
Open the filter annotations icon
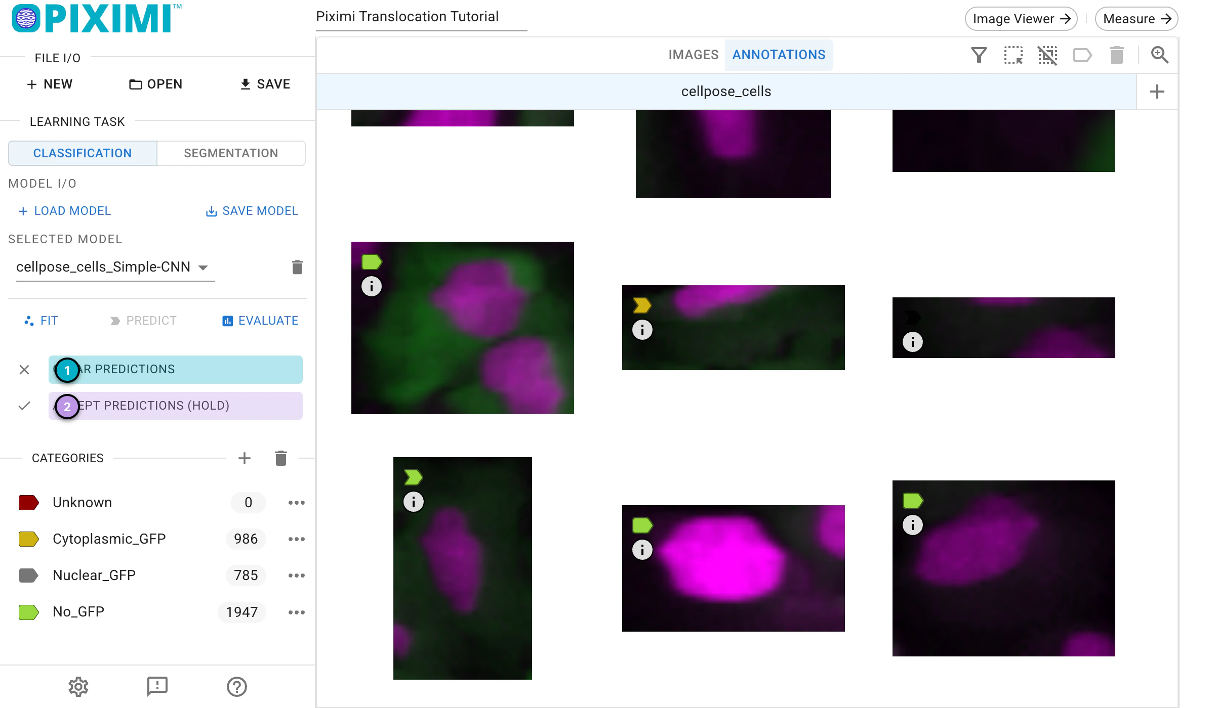point(979,55)
